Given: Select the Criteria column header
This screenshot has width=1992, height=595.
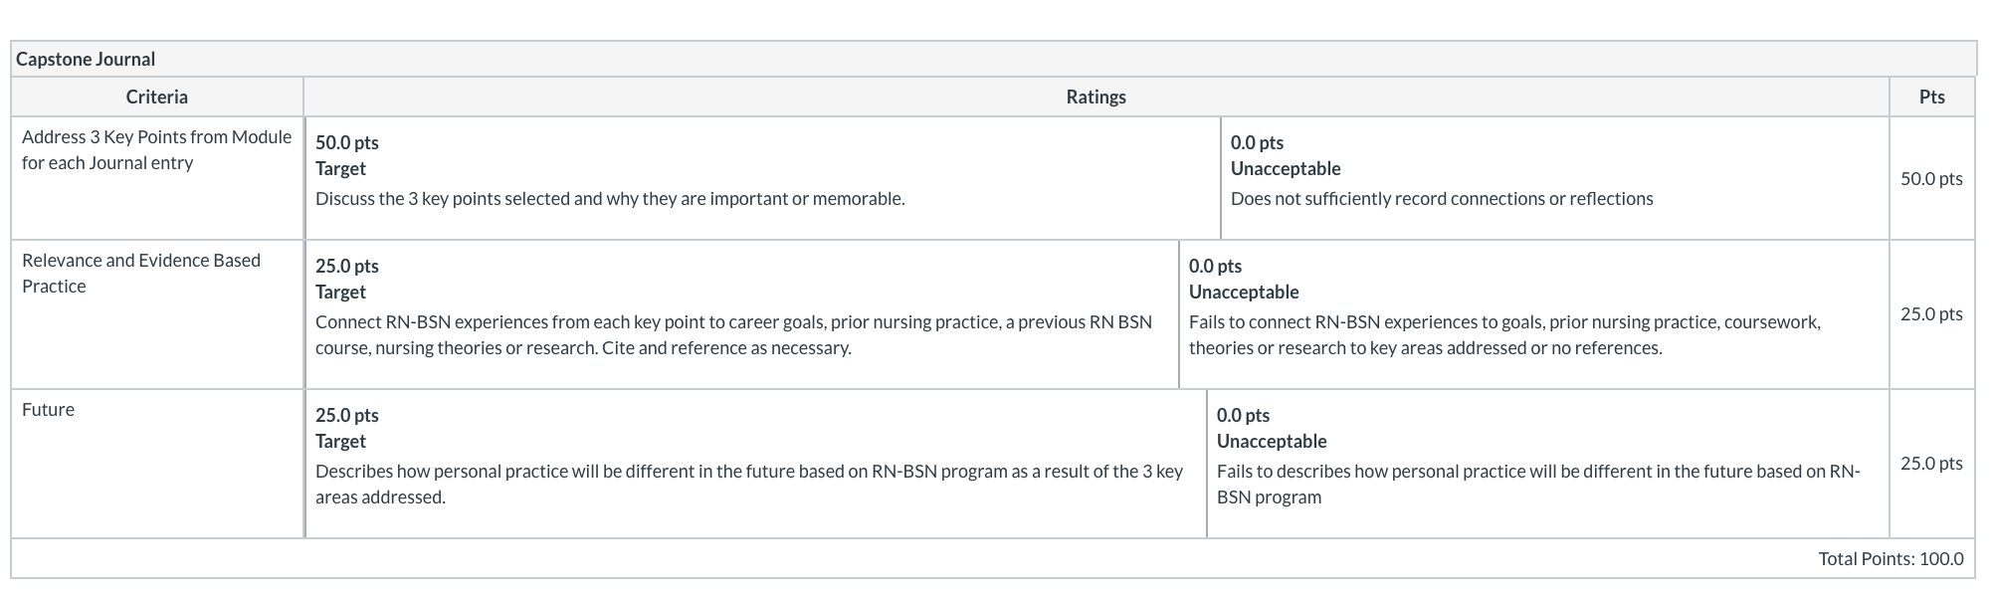Looking at the screenshot, I should point(156,97).
